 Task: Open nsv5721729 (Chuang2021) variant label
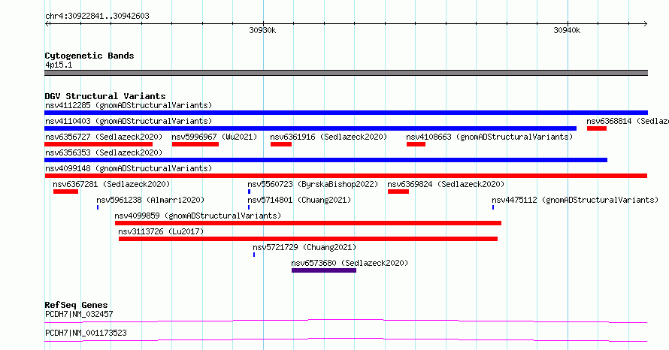click(304, 247)
